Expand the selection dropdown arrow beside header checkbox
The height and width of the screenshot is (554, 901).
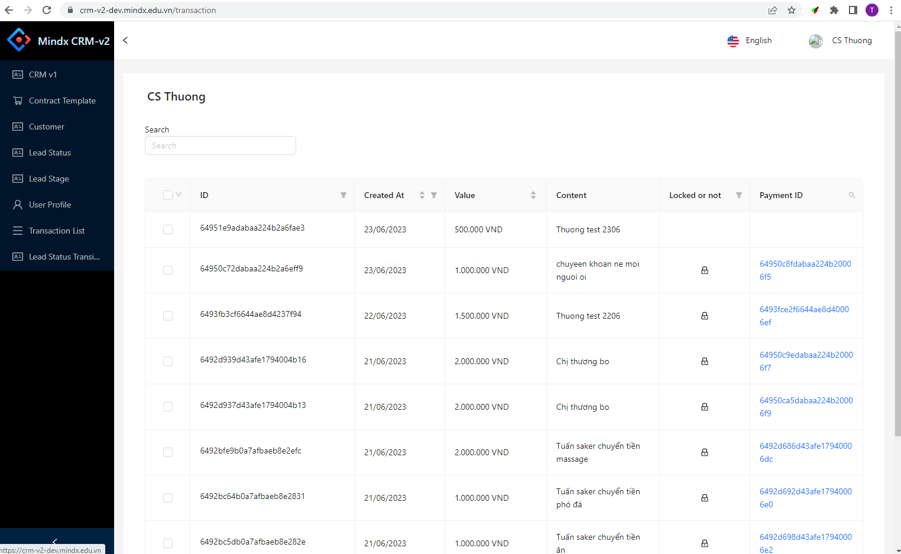point(179,195)
